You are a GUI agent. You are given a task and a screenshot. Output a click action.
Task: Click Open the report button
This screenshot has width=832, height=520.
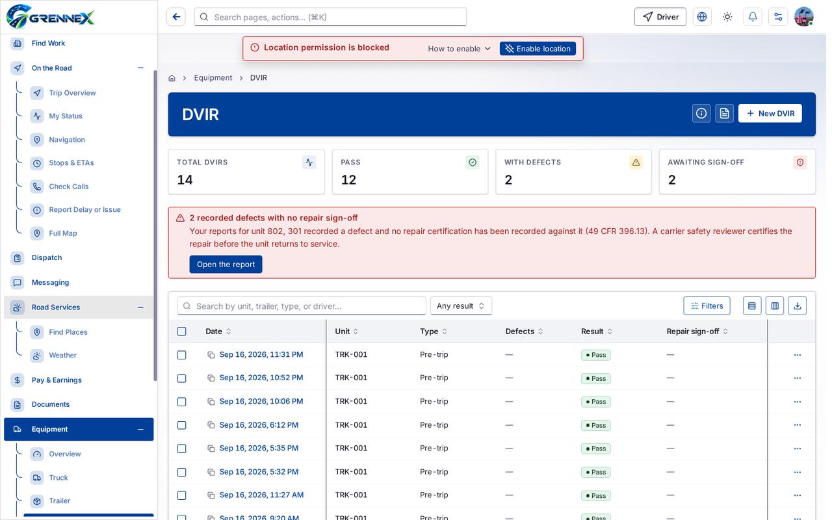point(226,265)
